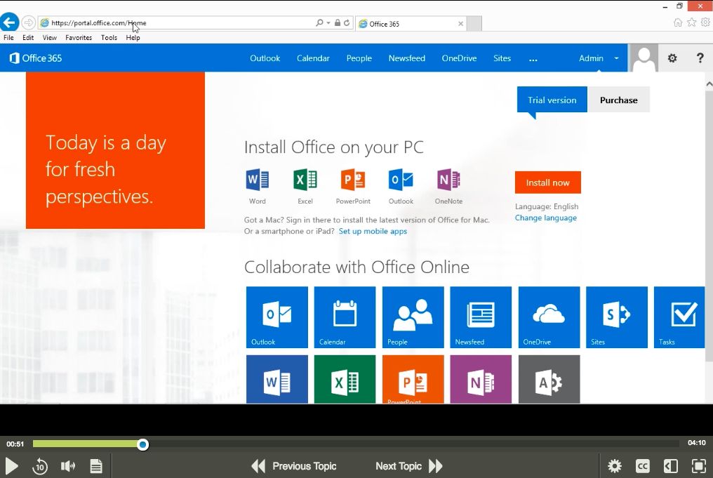Image resolution: width=713 pixels, height=478 pixels.
Task: Expand the address bar search dropdown arrow
Action: [x=328, y=22]
